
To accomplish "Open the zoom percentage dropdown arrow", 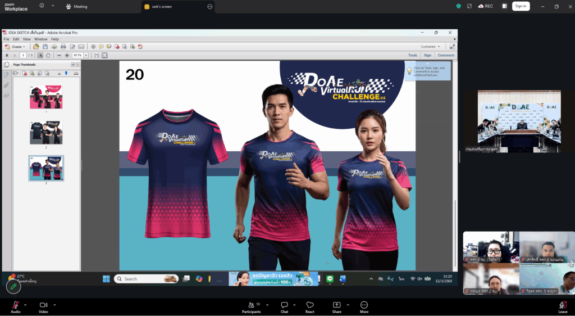I will 85,56.
